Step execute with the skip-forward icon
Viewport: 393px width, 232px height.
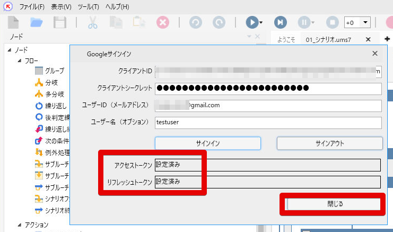(281, 22)
